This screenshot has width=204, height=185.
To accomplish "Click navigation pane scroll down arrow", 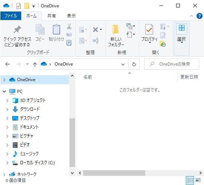I will (72, 173).
